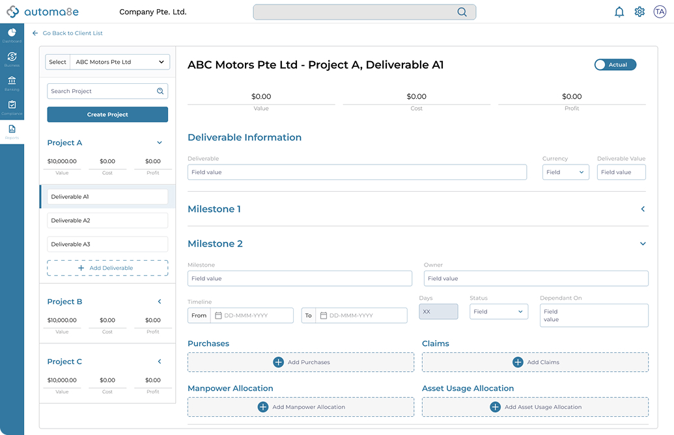
Task: Click the Deliverable name field
Action: coord(358,172)
